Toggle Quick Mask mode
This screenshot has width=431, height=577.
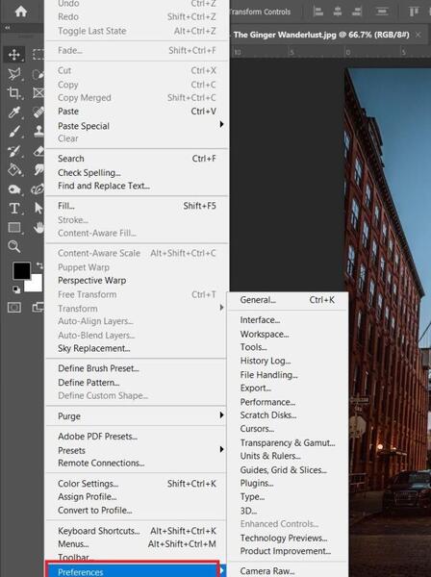(14, 308)
